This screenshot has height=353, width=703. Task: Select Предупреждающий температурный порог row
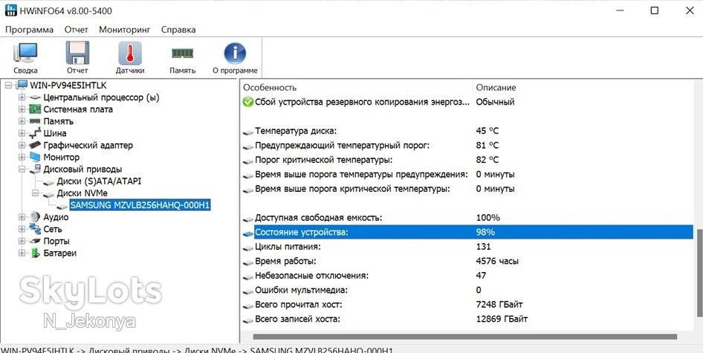coord(467,146)
